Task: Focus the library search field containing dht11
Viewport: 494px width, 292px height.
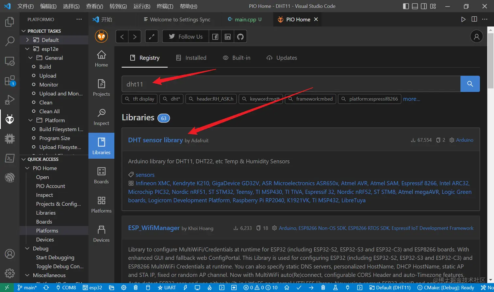Action: pos(291,84)
